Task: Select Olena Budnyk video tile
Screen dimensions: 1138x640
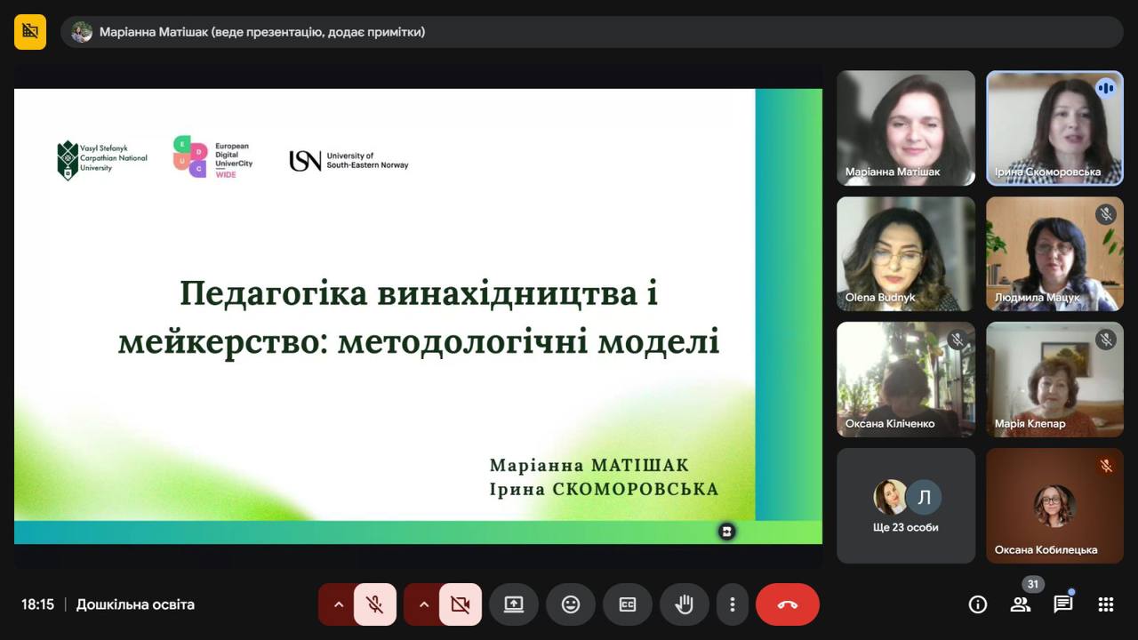Action: click(905, 253)
